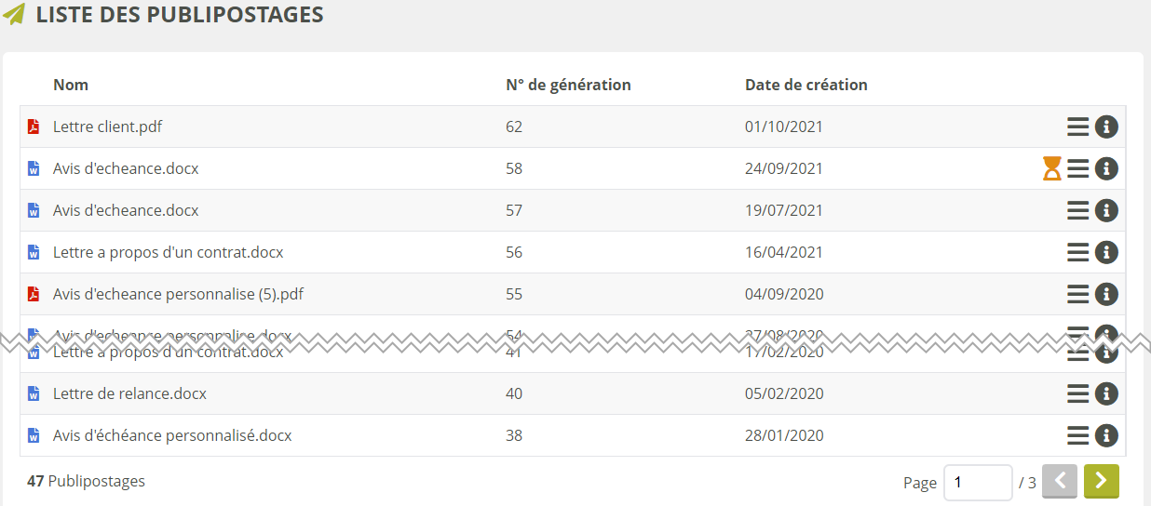Click the previous page arrow button
Image resolution: width=1151 pixels, height=506 pixels.
tap(1060, 481)
